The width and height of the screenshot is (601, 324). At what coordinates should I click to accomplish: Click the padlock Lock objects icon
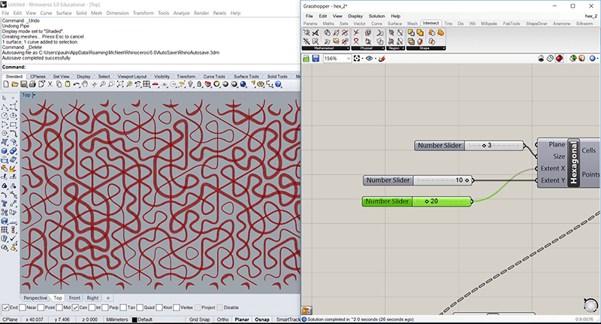(x=199, y=84)
